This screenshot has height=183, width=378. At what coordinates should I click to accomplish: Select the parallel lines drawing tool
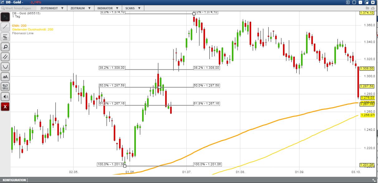click(x=4, y=57)
